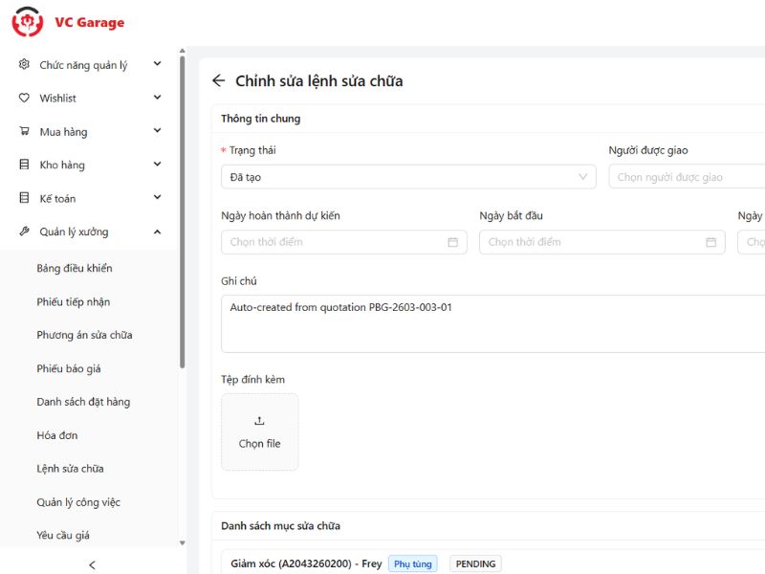This screenshot has width=765, height=574.
Task: Click the back arrow beside Chỉnh sửa lệnh sửa chữa
Action: tap(219, 81)
